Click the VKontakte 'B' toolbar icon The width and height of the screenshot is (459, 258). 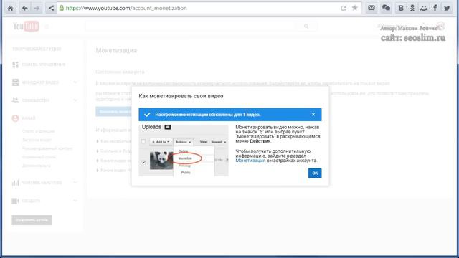[401, 8]
